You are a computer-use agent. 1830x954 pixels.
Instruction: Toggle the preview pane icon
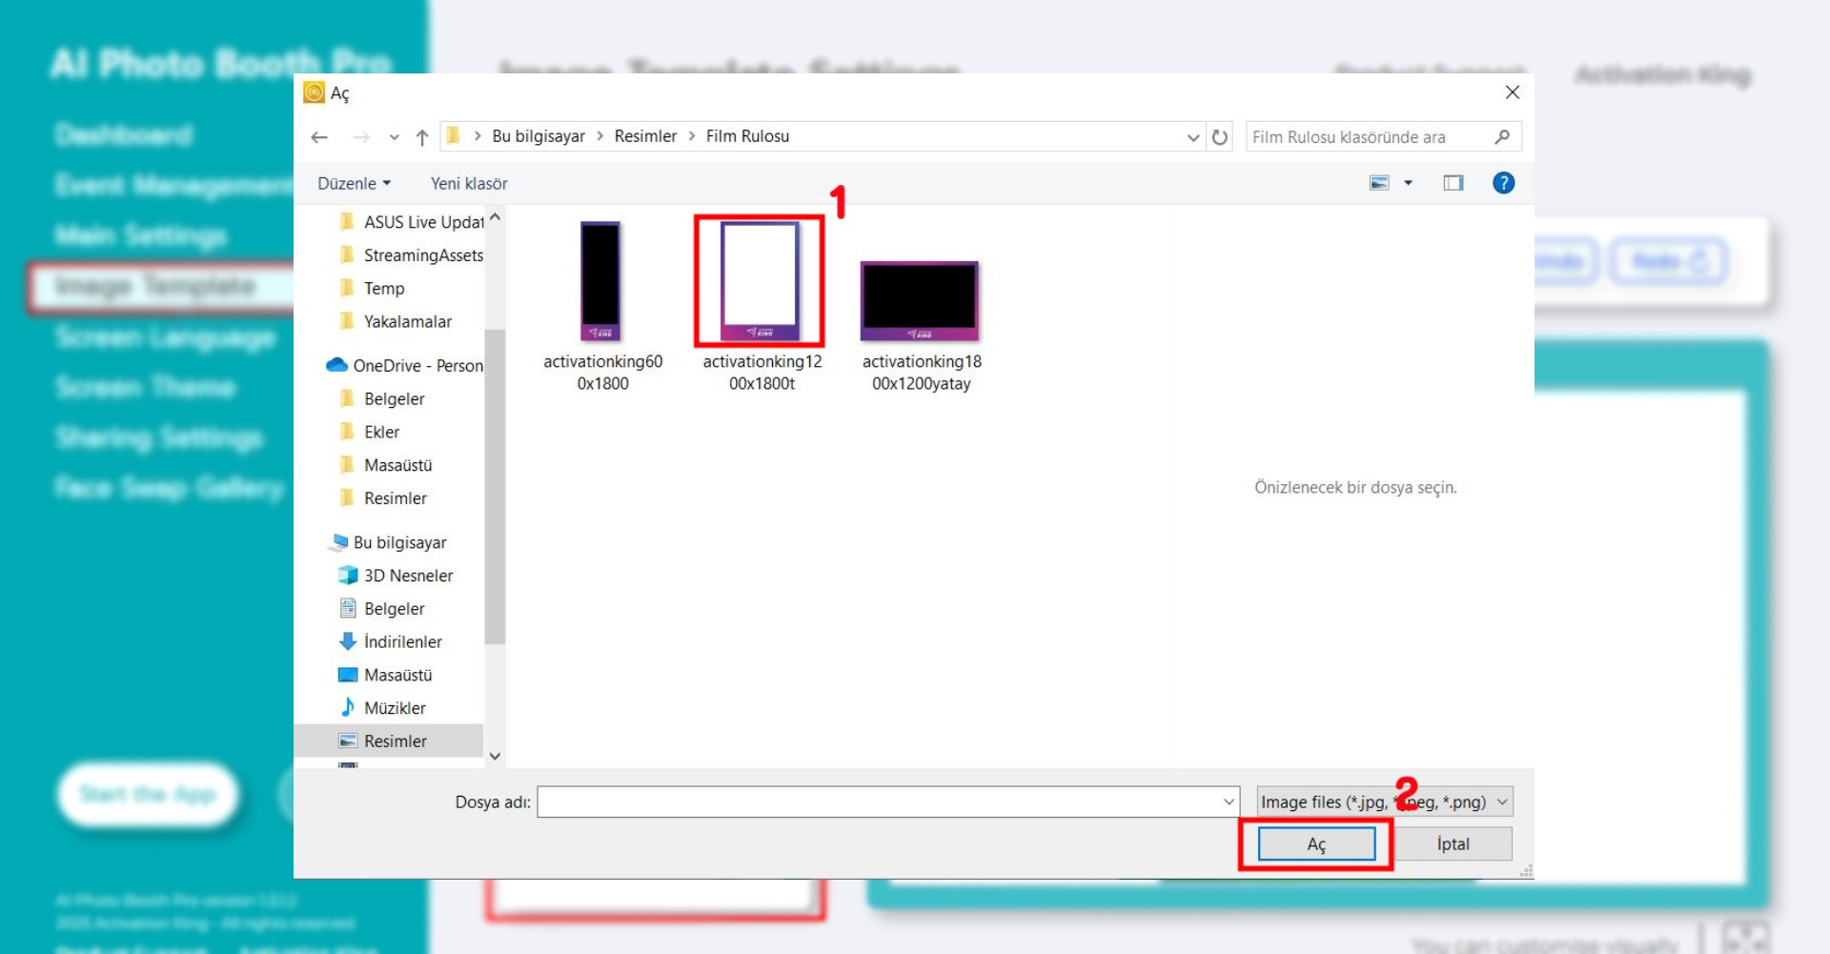1453,183
